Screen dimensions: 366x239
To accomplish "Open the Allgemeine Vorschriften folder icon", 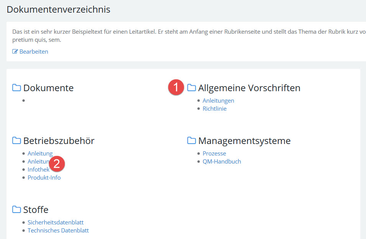I will tap(192, 88).
